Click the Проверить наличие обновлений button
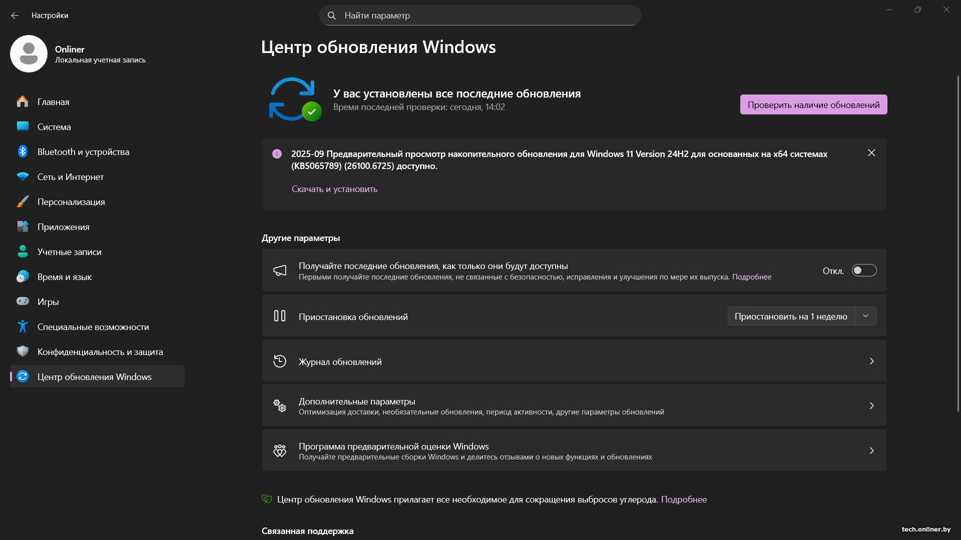The width and height of the screenshot is (961, 540). 813,104
